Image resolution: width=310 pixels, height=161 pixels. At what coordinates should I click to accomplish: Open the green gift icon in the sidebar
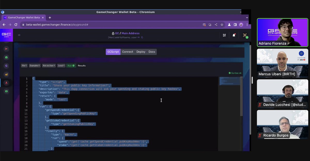point(6,57)
